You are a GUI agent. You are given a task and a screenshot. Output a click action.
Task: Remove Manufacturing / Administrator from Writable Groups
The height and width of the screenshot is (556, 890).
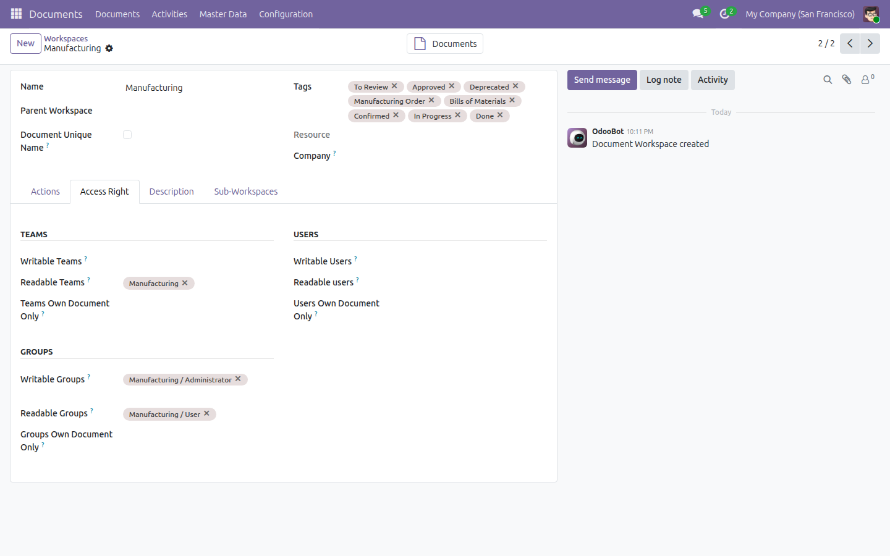pos(238,379)
